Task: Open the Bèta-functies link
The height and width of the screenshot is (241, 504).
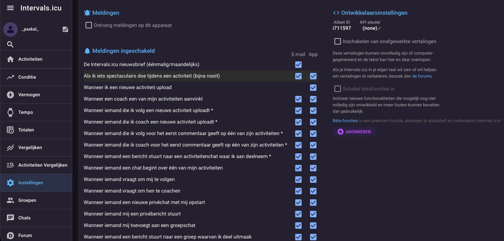Action: pos(345,121)
